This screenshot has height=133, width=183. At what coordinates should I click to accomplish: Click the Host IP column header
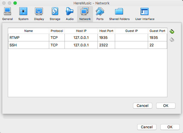tap(81, 31)
